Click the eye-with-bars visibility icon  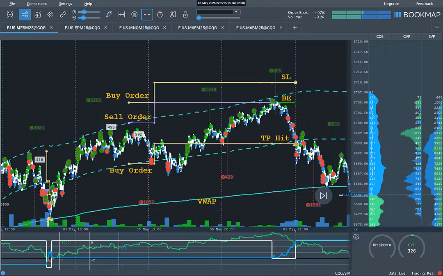173,15
